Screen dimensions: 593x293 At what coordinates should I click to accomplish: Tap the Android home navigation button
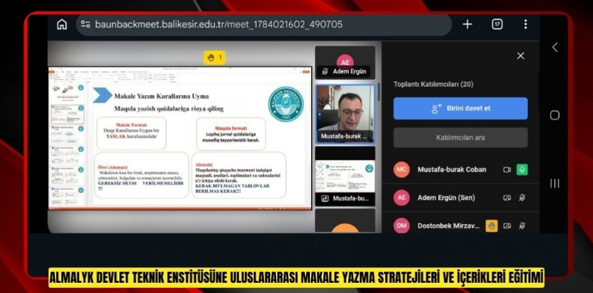point(555,115)
